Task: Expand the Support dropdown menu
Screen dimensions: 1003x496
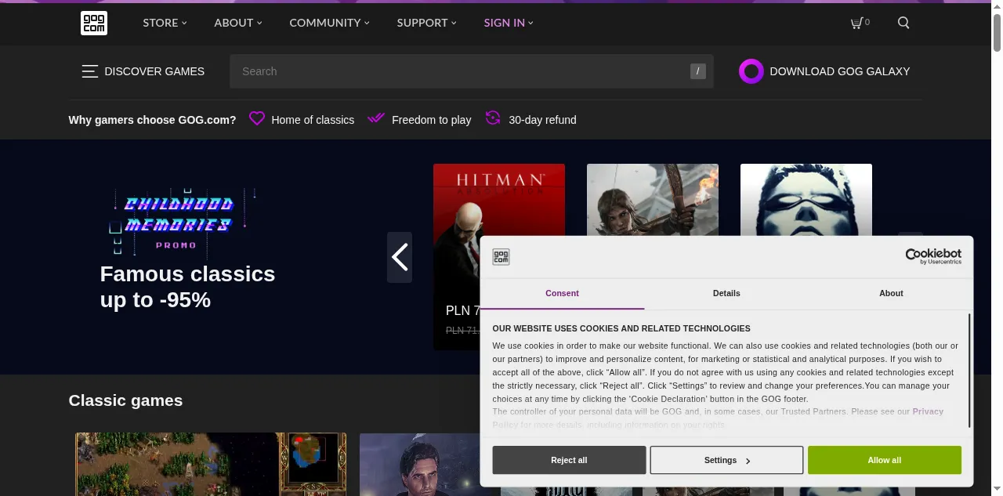Action: (x=426, y=23)
